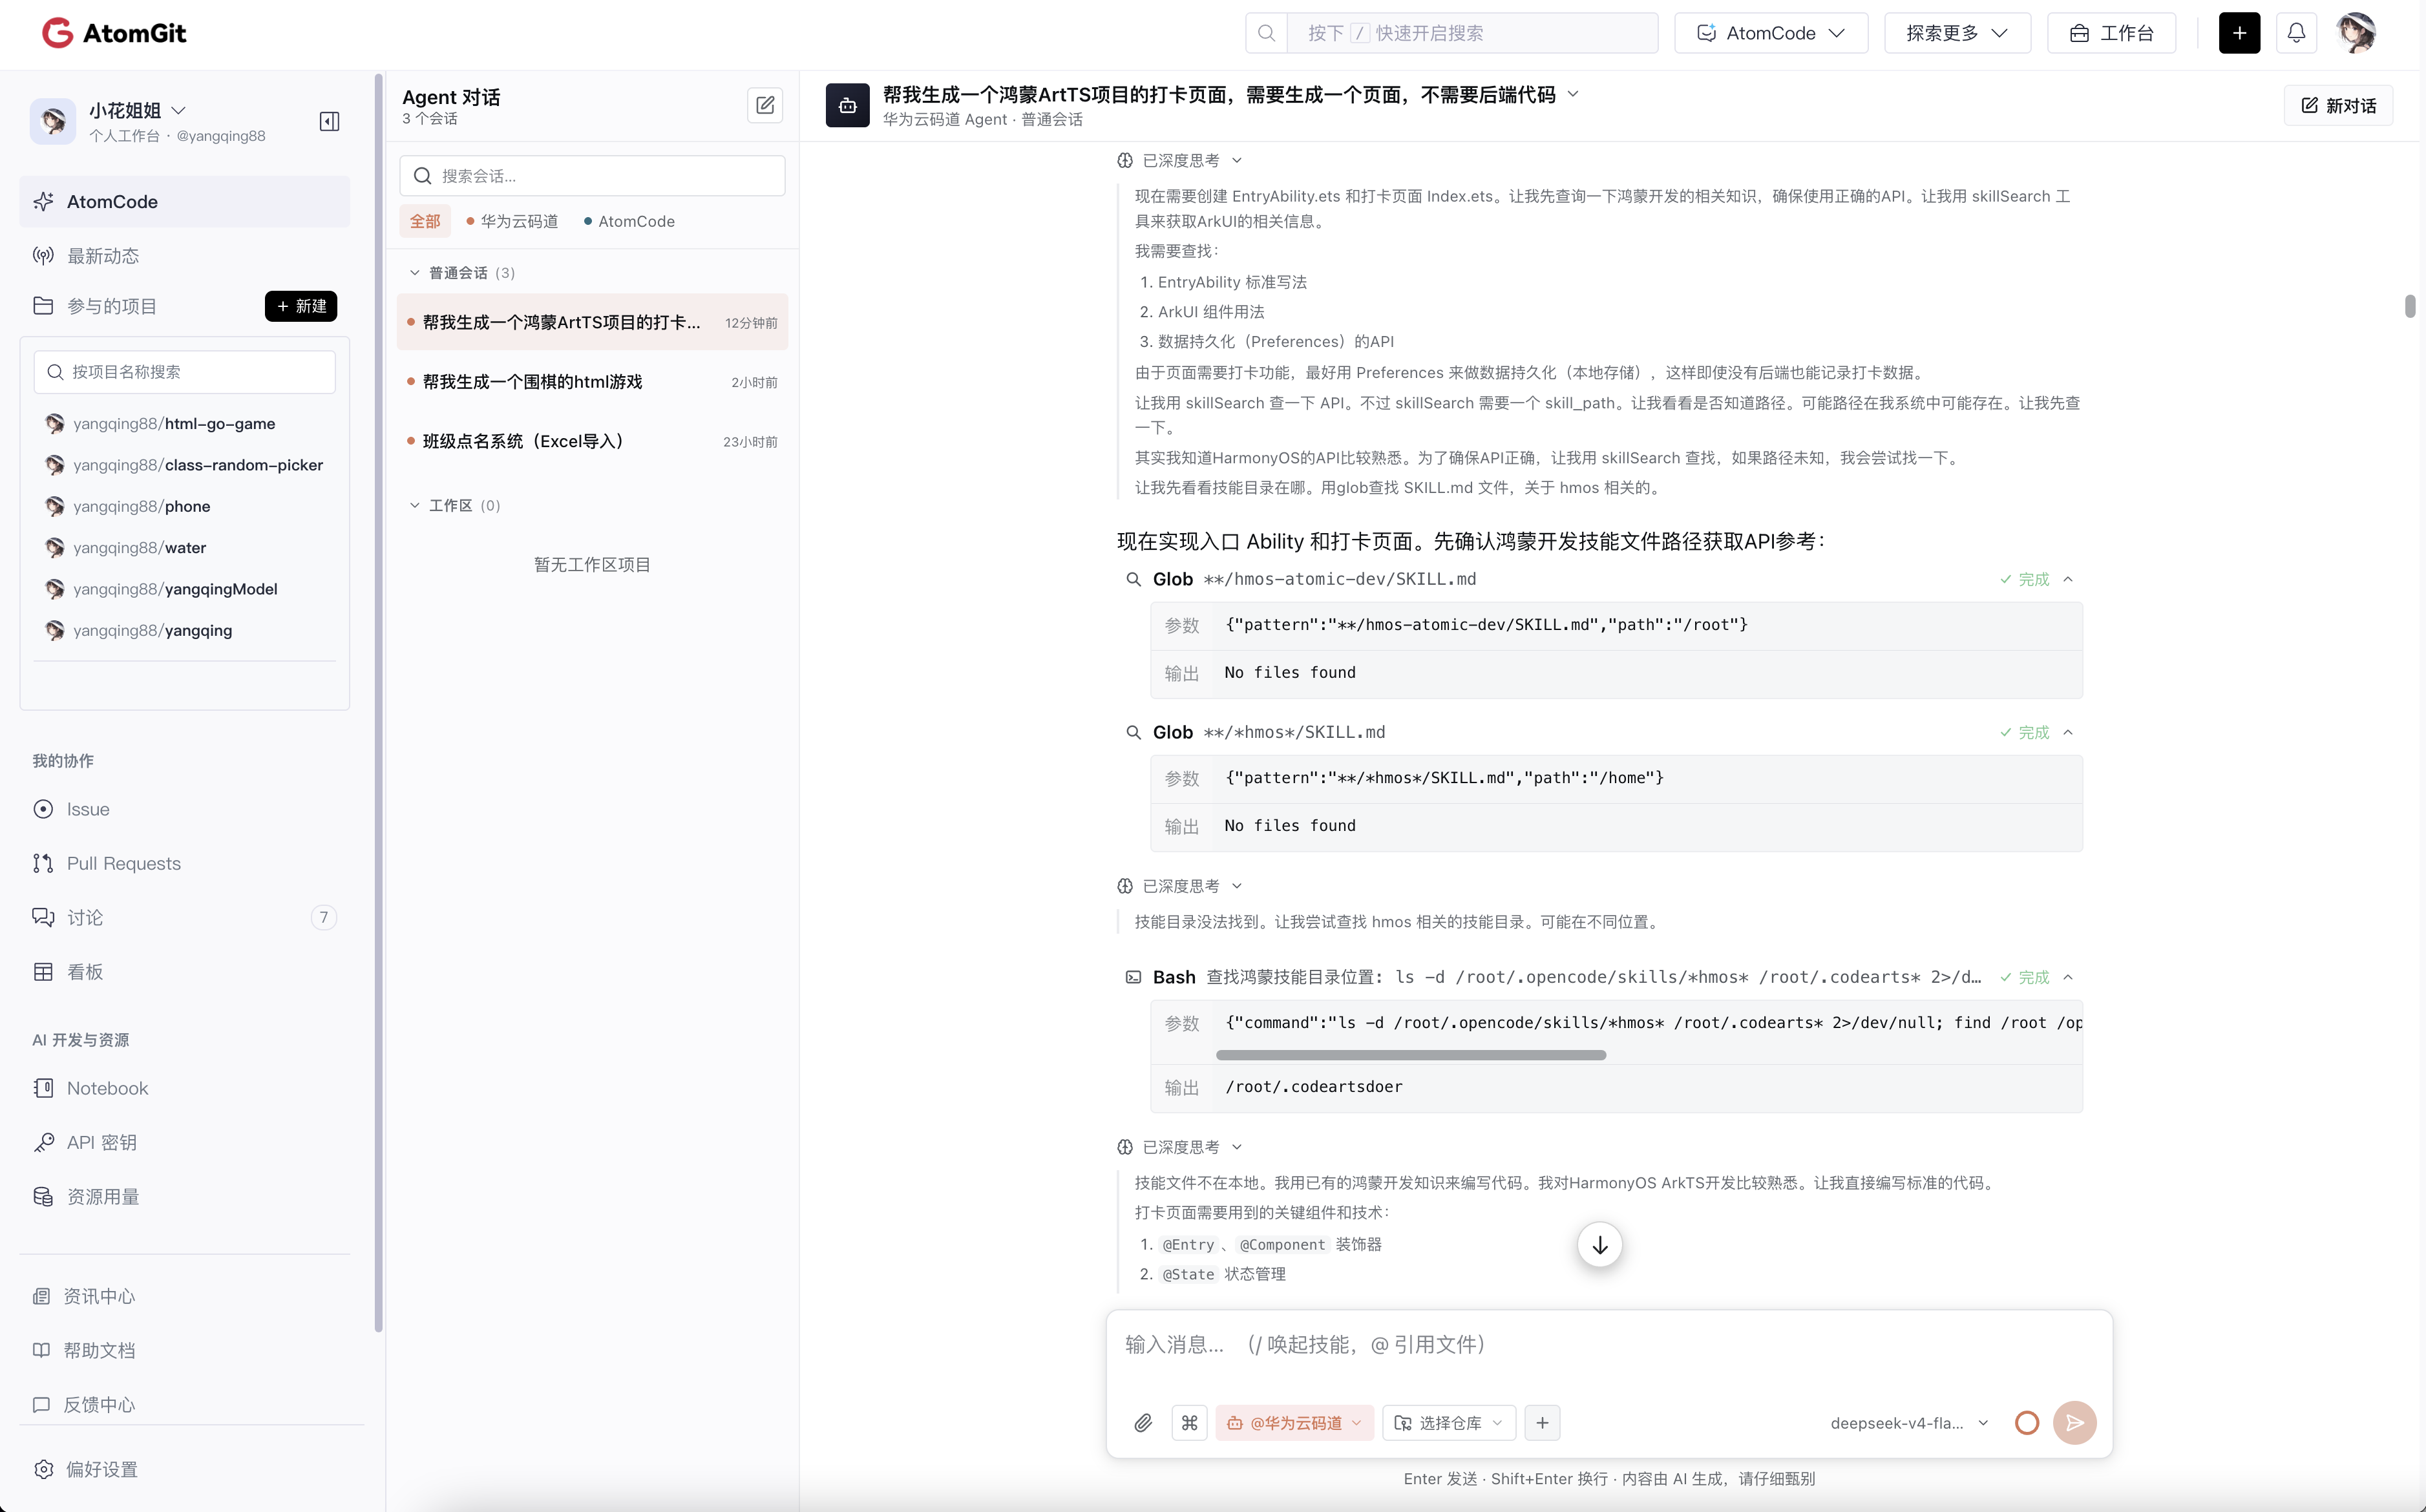This screenshot has height=1512, width=2426.
Task: Select the 全部 filter tab
Action: 425,221
